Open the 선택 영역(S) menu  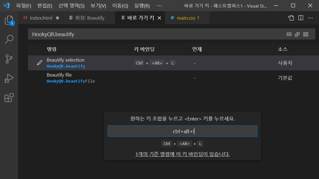pos(71,6)
